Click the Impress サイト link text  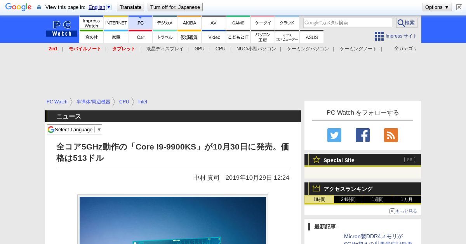tap(402, 36)
